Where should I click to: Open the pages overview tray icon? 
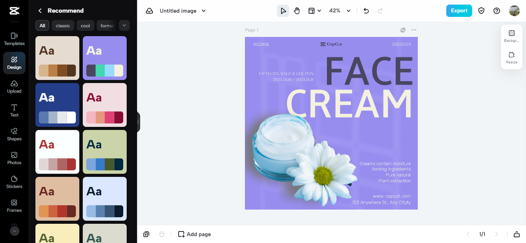(517, 234)
